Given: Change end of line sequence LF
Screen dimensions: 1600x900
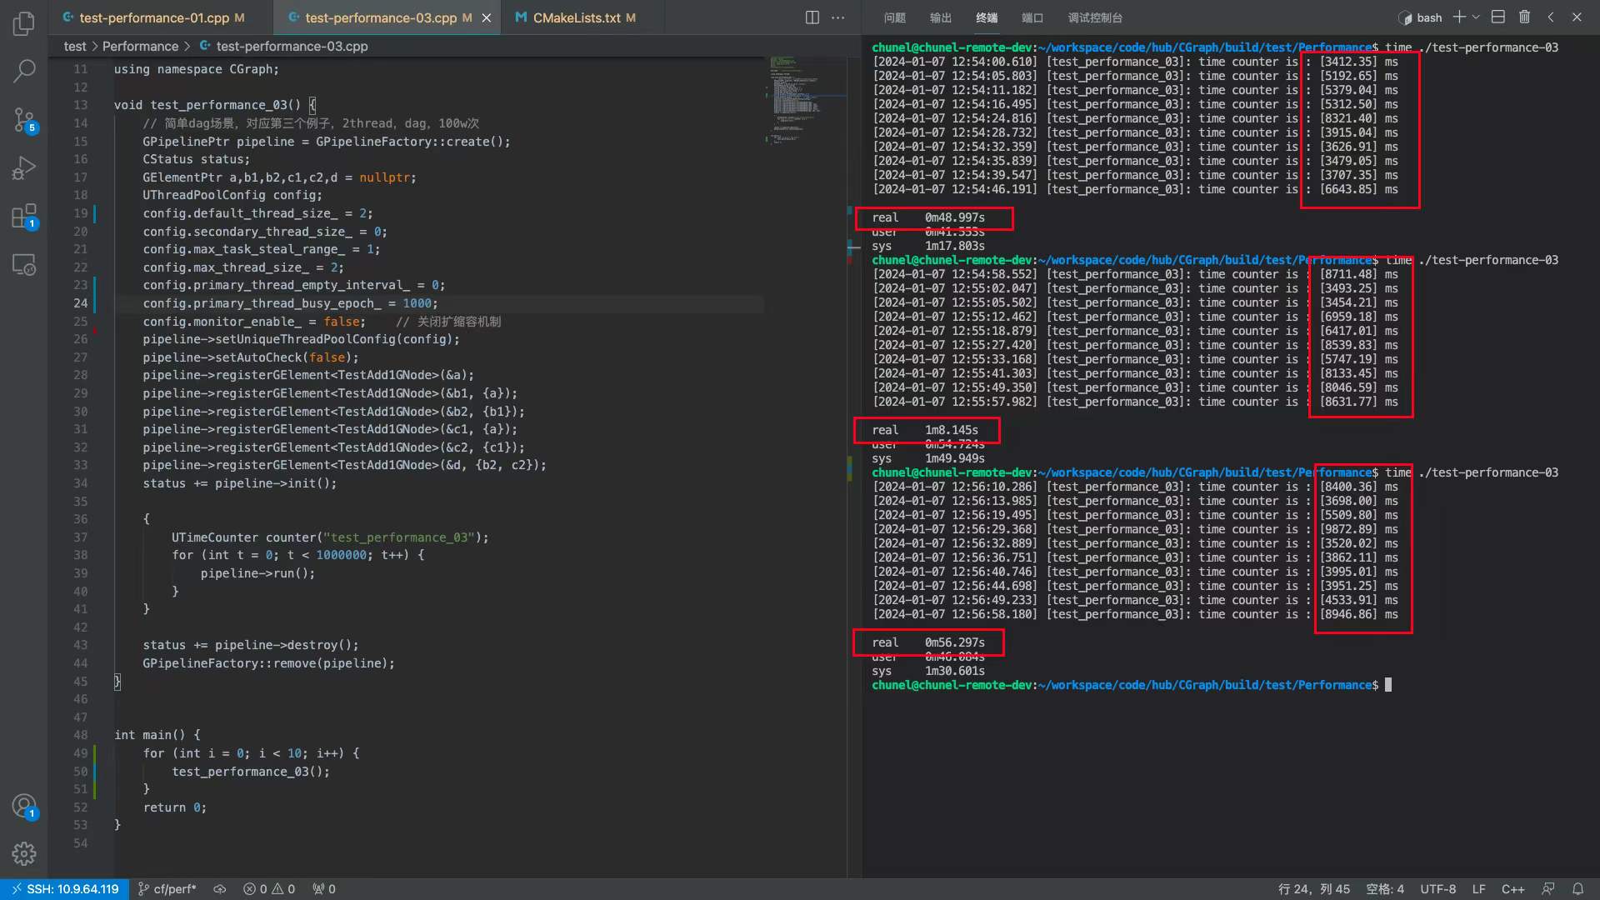Looking at the screenshot, I should tap(1479, 889).
